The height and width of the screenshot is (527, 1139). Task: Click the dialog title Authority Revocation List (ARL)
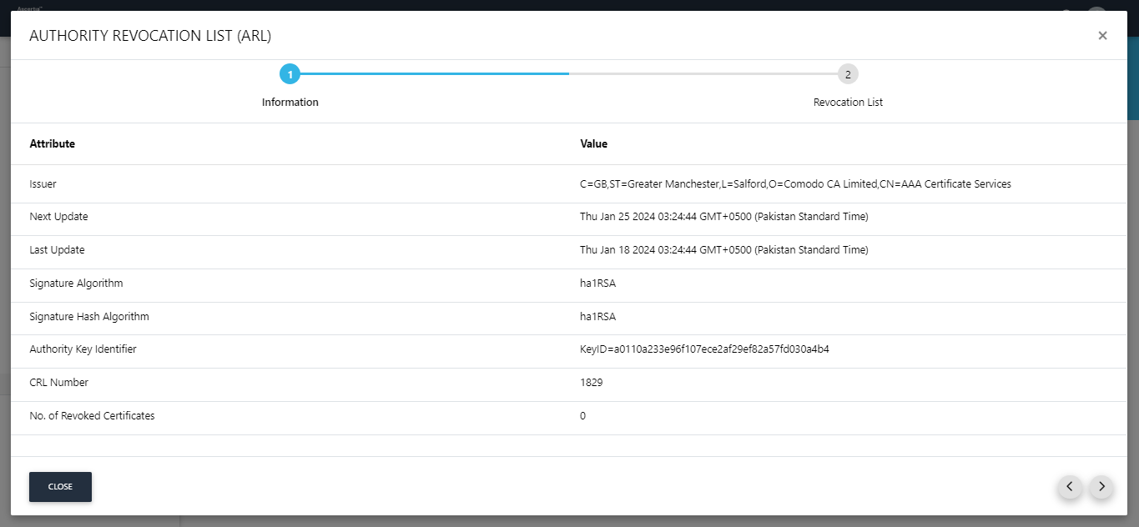tap(150, 36)
